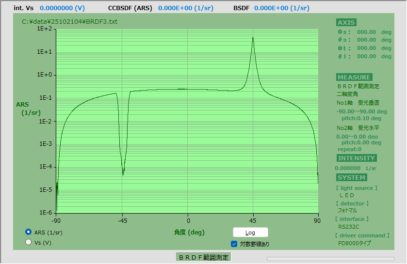Viewport: 407px width, 264px height.
Task: Click the BRDF3.txt file path text
Action: (69, 21)
